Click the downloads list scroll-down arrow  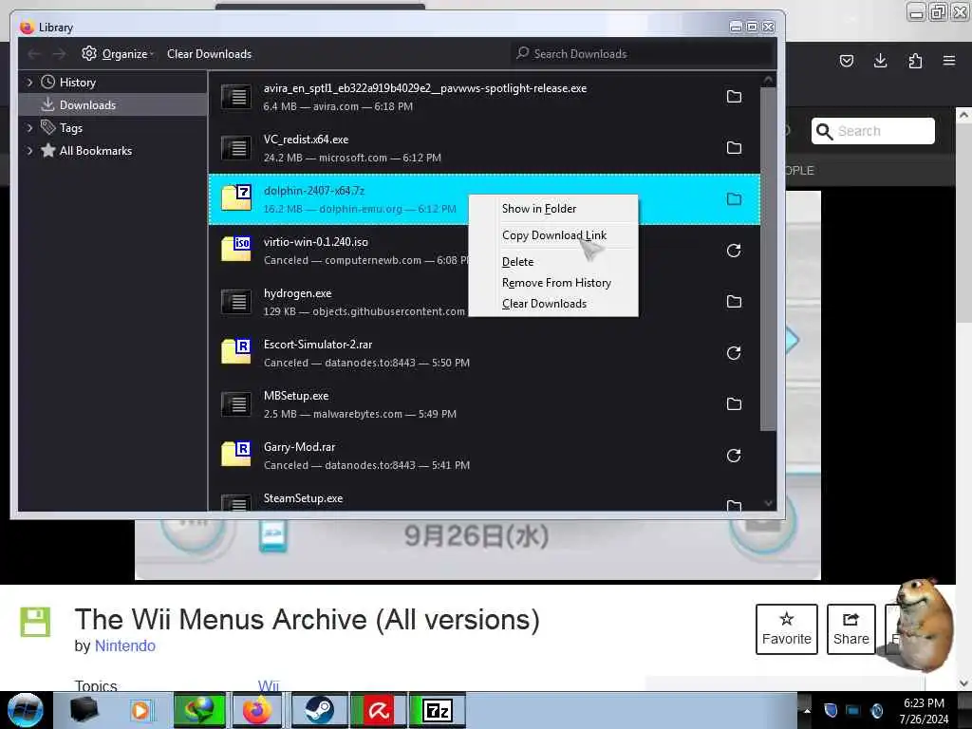pos(768,503)
